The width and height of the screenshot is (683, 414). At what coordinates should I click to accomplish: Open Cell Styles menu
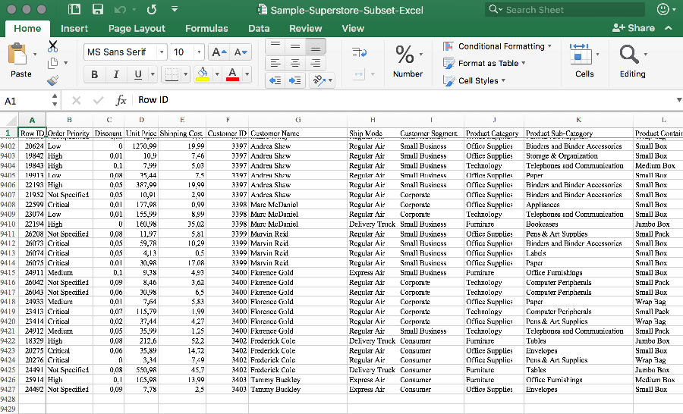pos(474,80)
